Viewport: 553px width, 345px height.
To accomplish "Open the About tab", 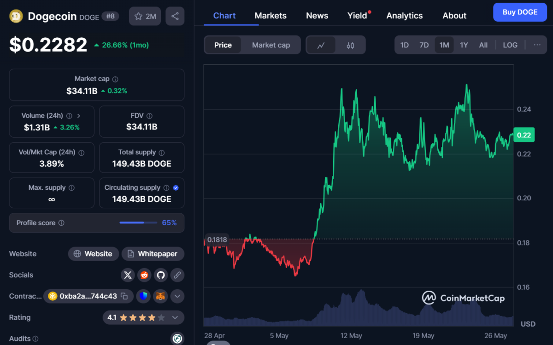I will click(454, 16).
